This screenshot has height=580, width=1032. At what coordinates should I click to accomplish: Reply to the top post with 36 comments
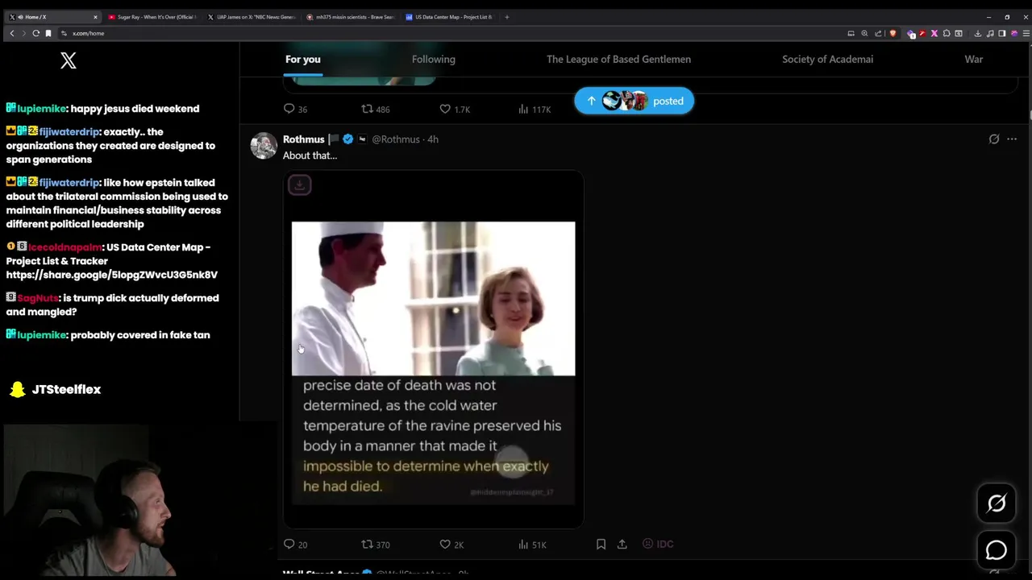point(295,109)
